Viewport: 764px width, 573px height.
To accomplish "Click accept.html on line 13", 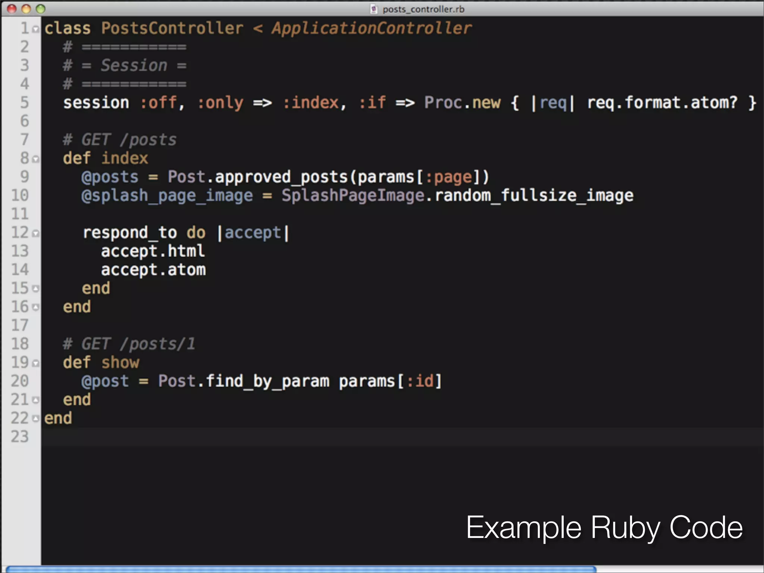I will 153,251.
